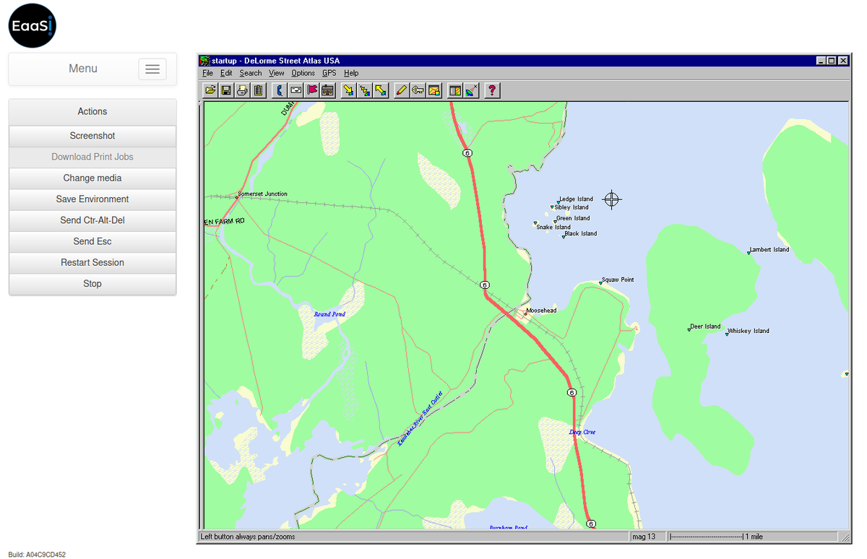
Task: Click the Open file folder toolbar icon
Action: tap(210, 90)
